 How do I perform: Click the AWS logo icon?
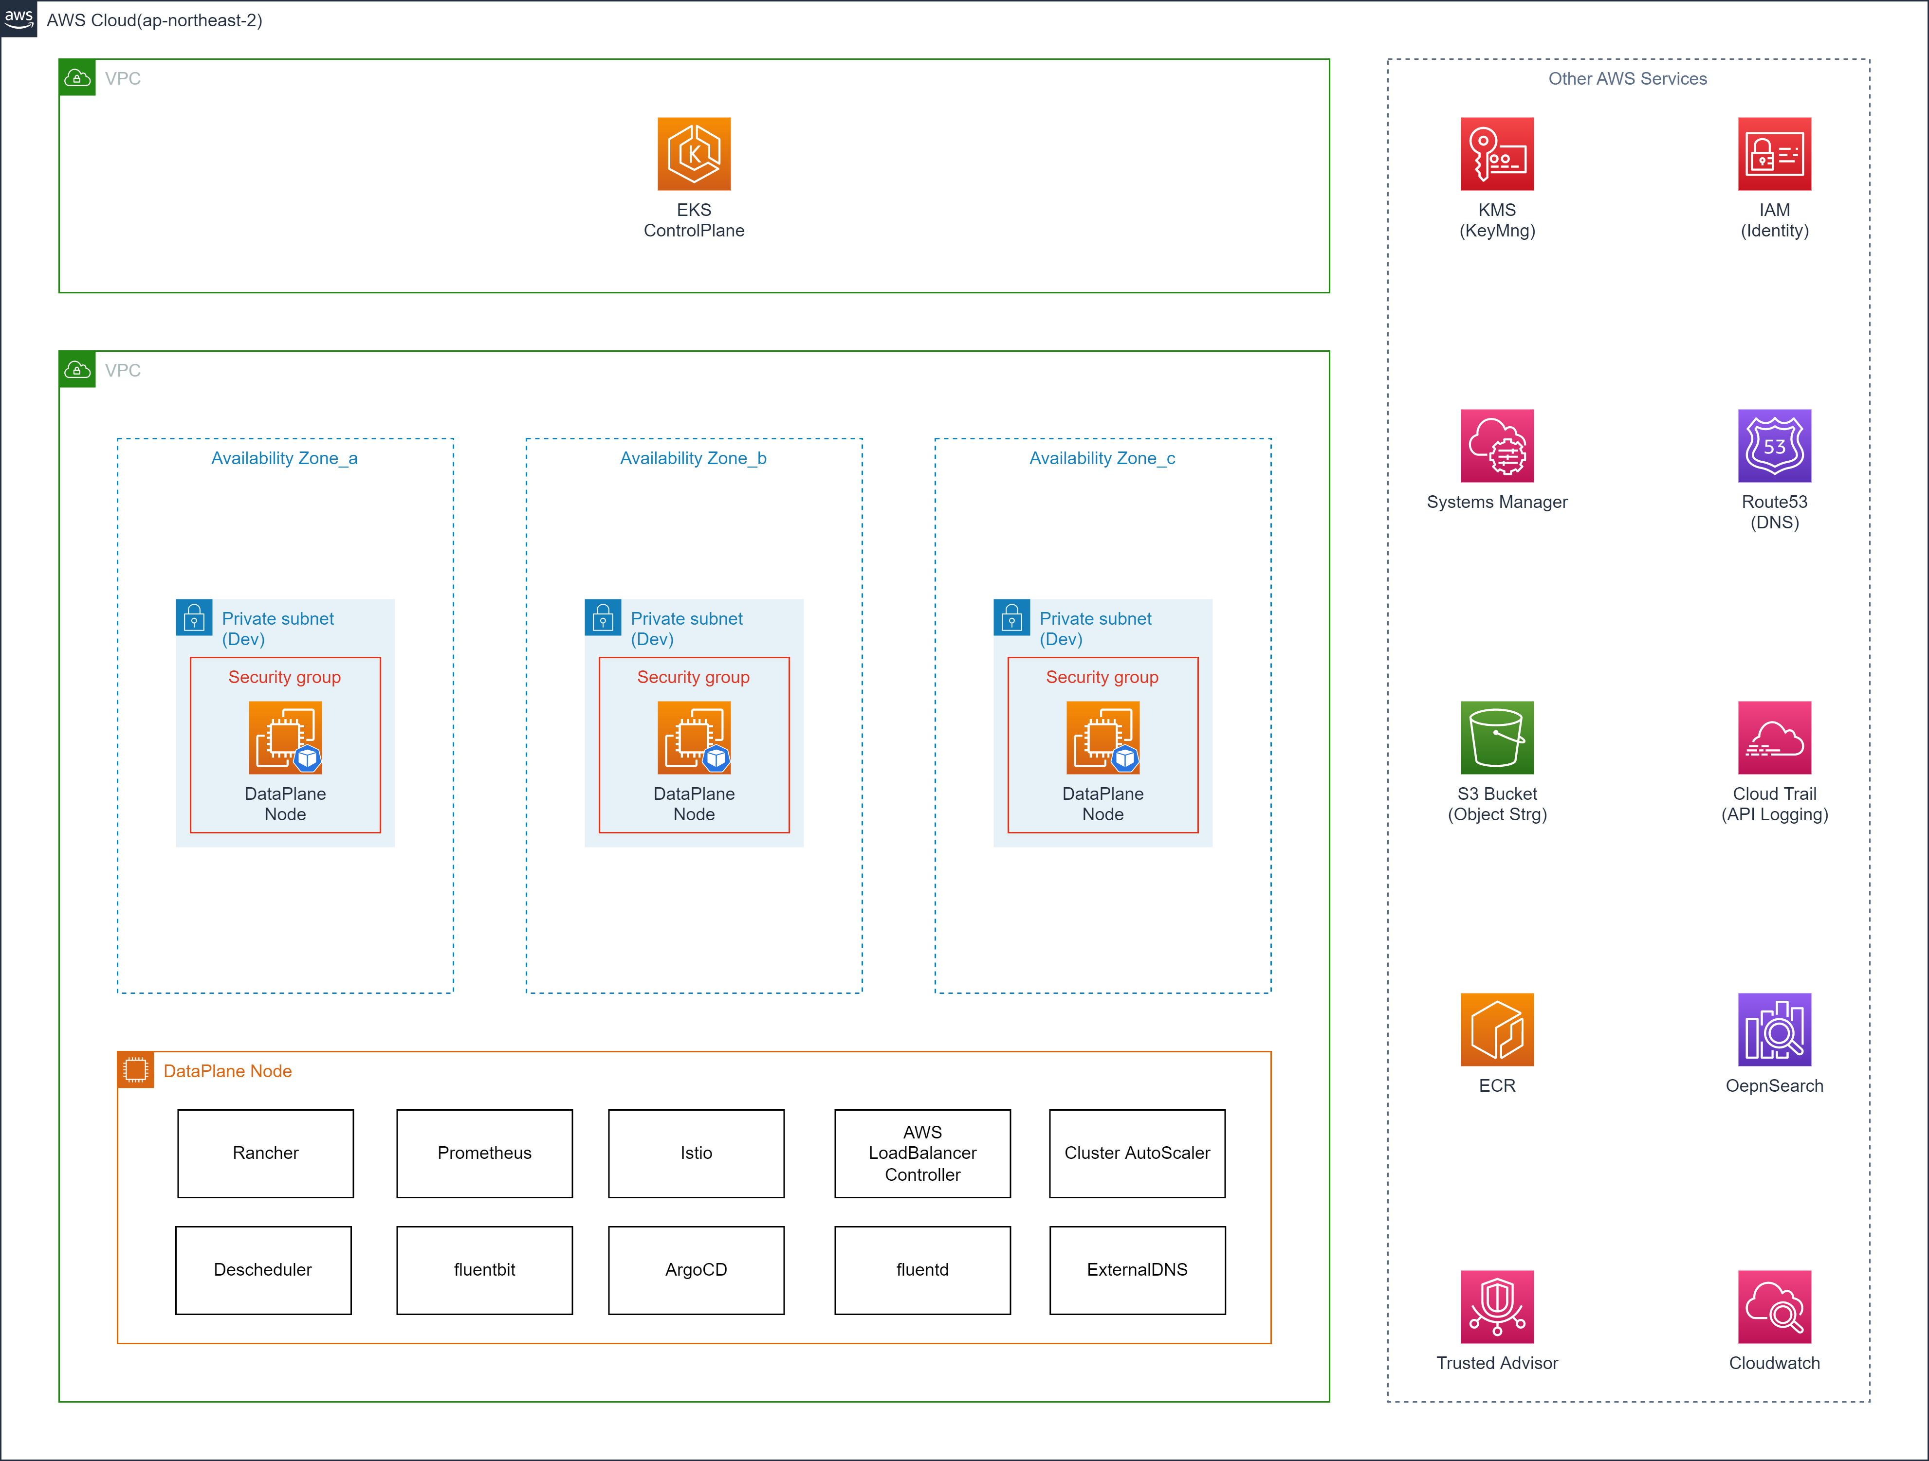click(x=18, y=18)
